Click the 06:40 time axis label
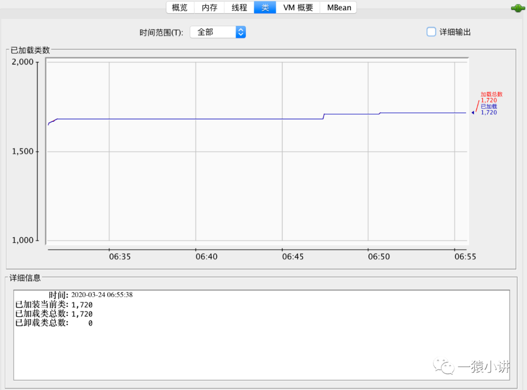This screenshot has height=390, width=527. coord(206,256)
